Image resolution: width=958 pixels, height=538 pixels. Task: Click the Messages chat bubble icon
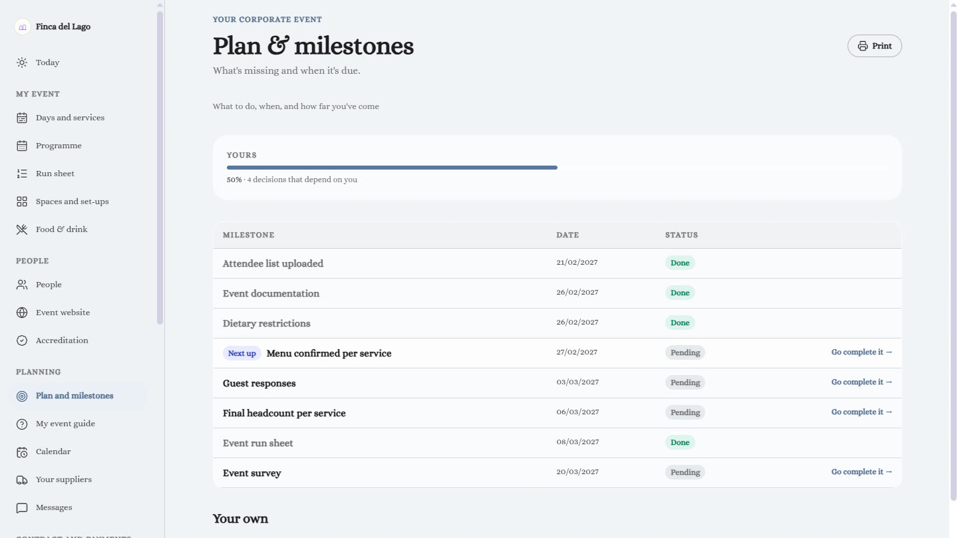point(22,507)
